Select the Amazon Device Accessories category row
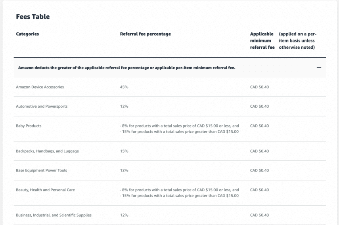This screenshot has width=339, height=225. (x=40, y=87)
